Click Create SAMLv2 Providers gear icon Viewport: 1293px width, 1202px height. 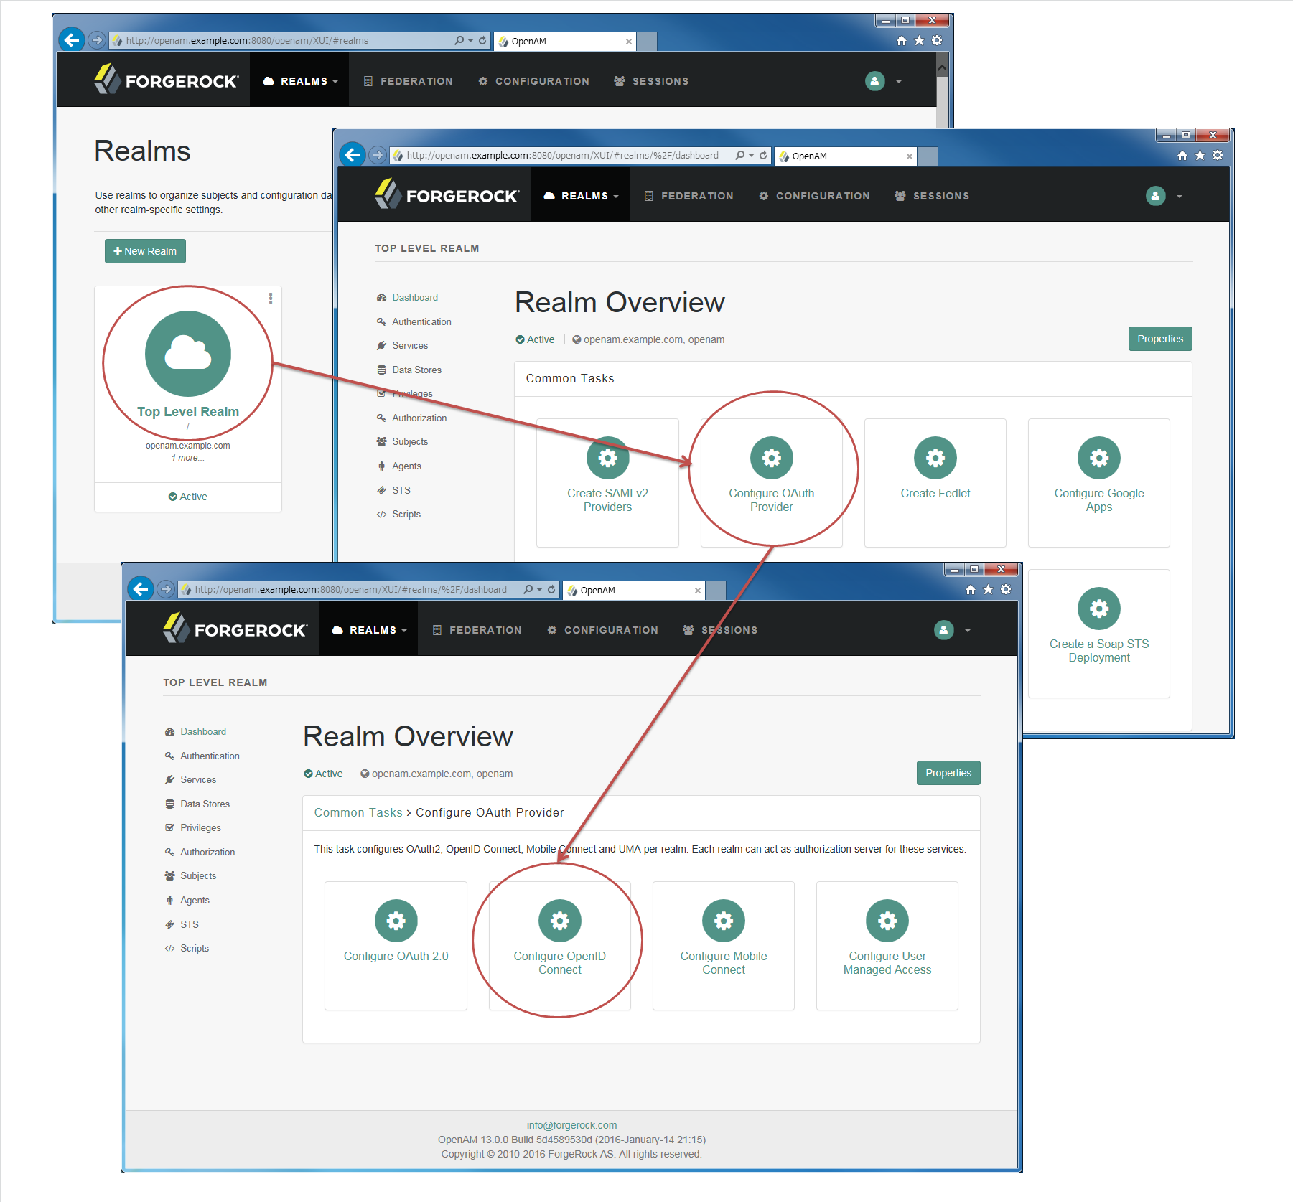click(608, 458)
